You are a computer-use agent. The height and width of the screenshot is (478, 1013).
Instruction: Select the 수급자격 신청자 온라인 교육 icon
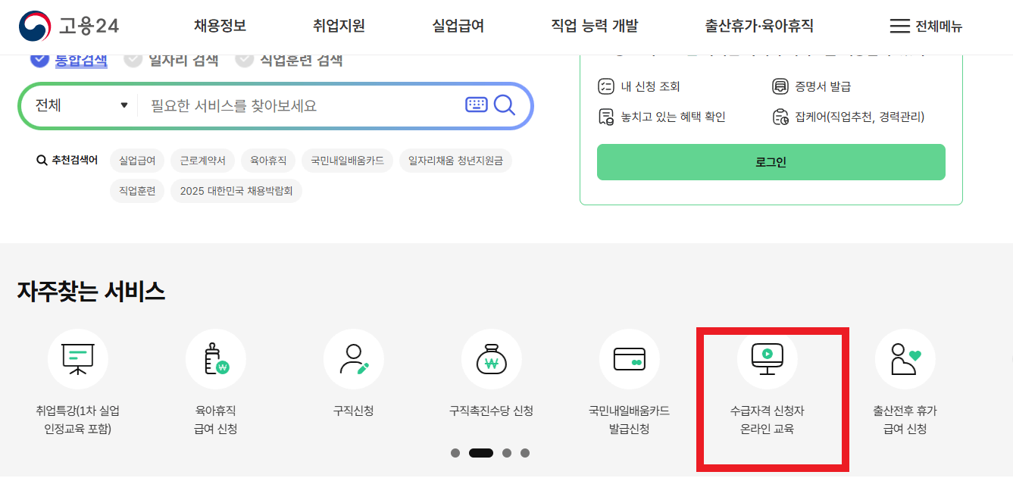point(768,359)
